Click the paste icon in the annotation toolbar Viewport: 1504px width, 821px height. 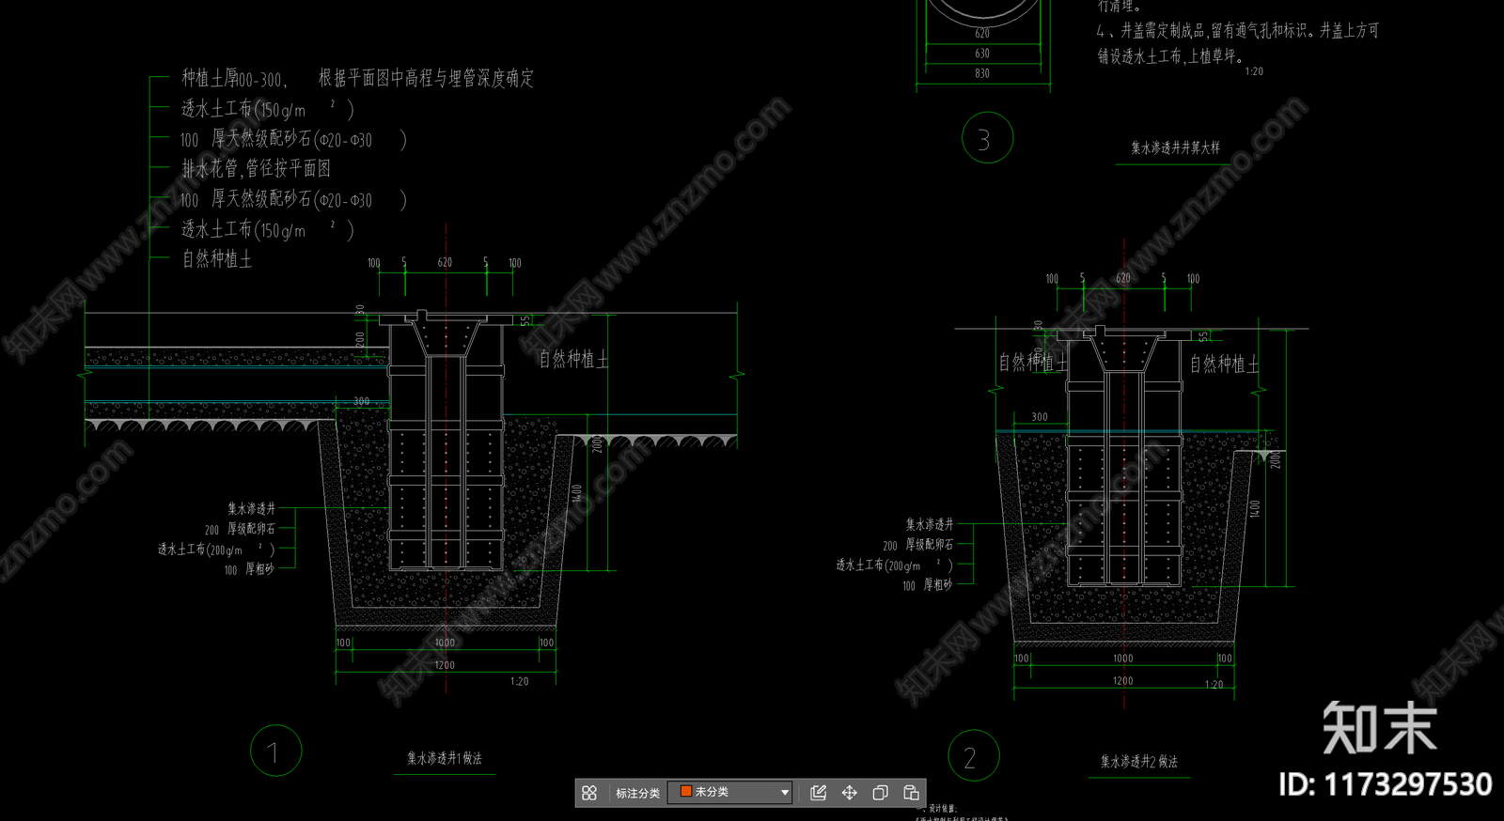[911, 793]
